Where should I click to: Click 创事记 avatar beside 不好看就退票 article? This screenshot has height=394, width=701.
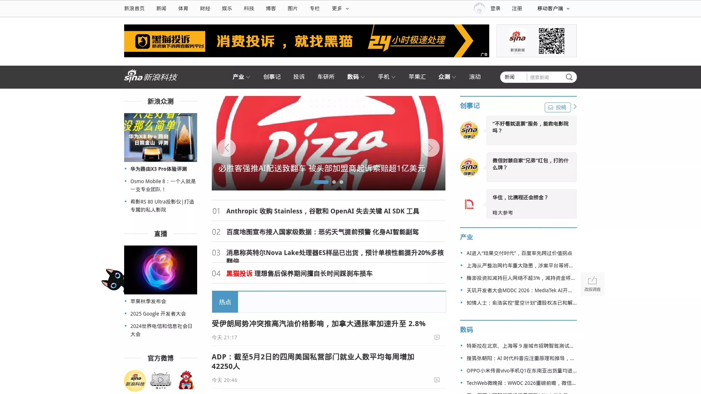point(469,130)
